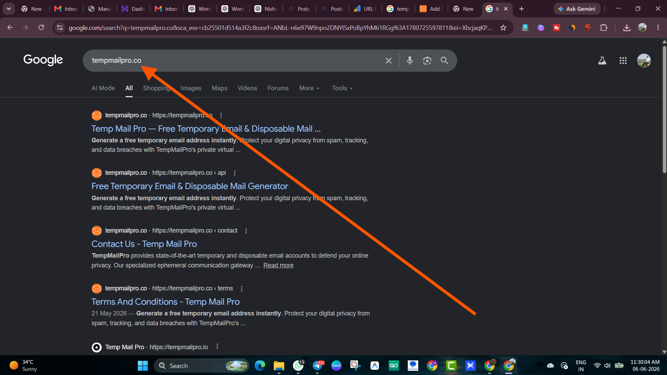Open Canva from taskbar
The width and height of the screenshot is (667, 375).
pyautogui.click(x=336, y=366)
